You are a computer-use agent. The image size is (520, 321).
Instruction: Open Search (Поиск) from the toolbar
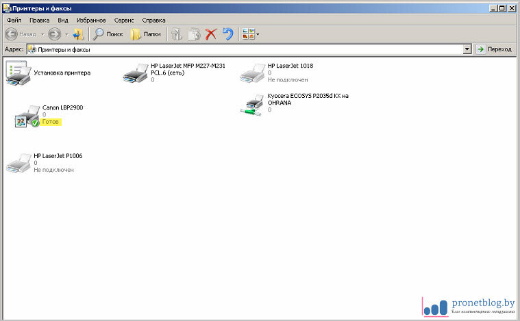tap(108, 34)
